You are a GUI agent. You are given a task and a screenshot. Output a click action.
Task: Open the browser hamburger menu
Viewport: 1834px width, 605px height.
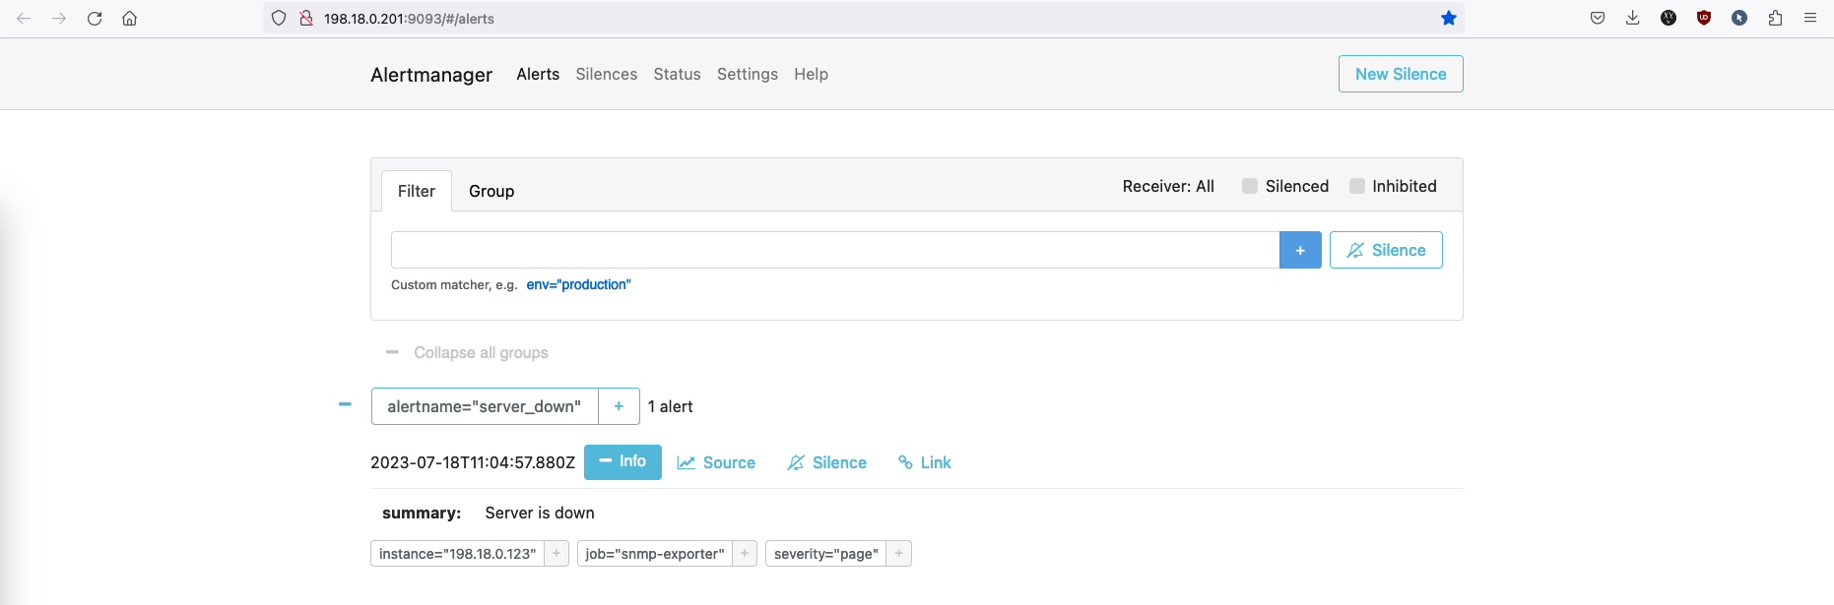click(x=1810, y=19)
